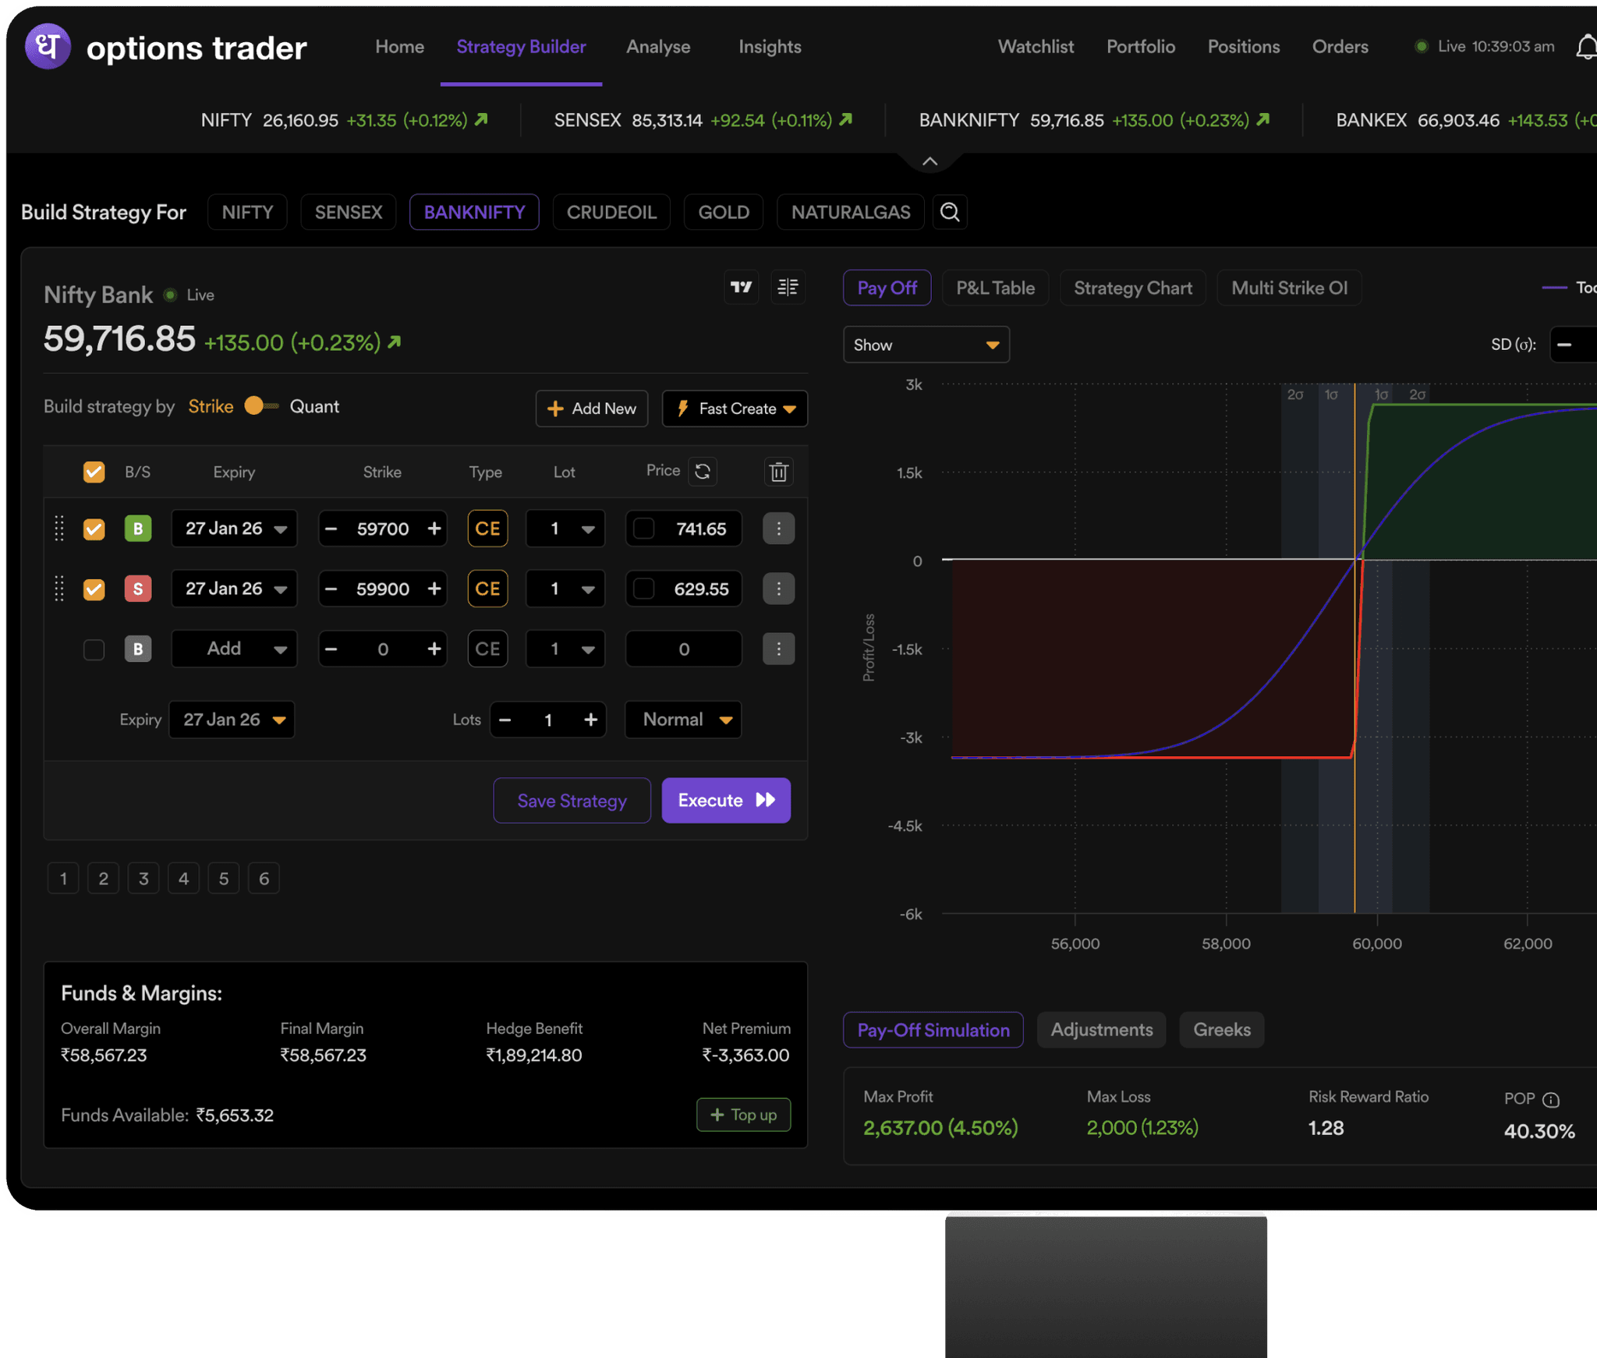Click Save Strategy

572,801
